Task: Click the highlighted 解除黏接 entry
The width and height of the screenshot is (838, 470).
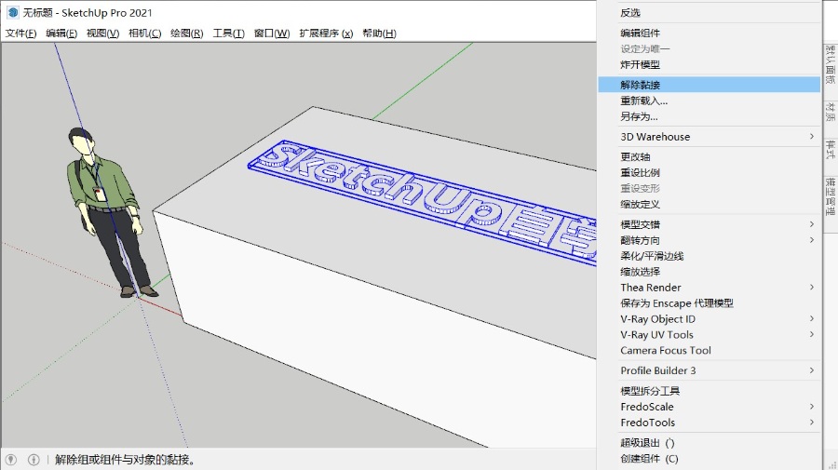Action: point(710,85)
